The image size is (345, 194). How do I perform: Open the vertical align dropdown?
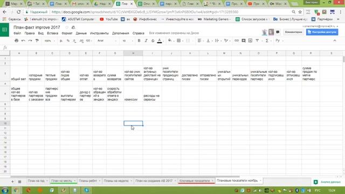209,41
